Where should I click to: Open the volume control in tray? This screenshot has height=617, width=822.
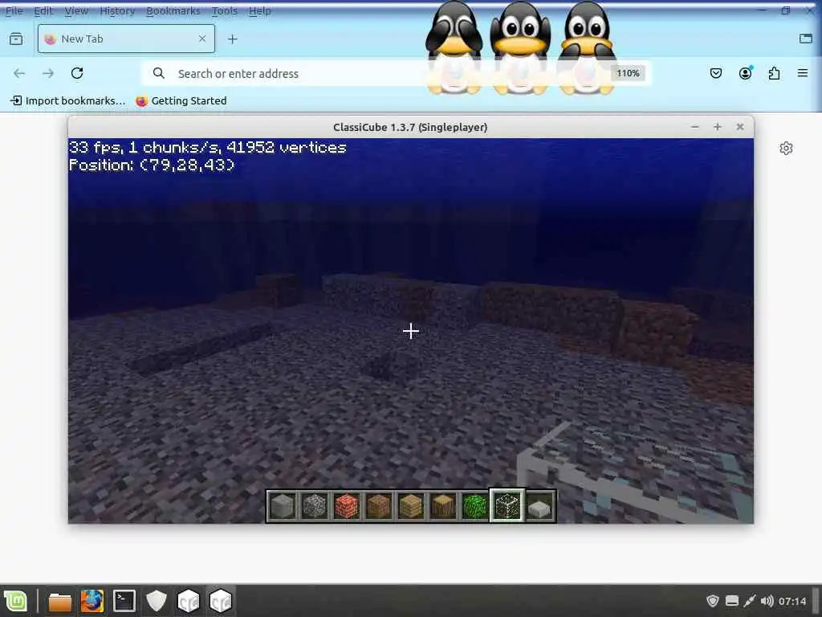pyautogui.click(x=767, y=601)
